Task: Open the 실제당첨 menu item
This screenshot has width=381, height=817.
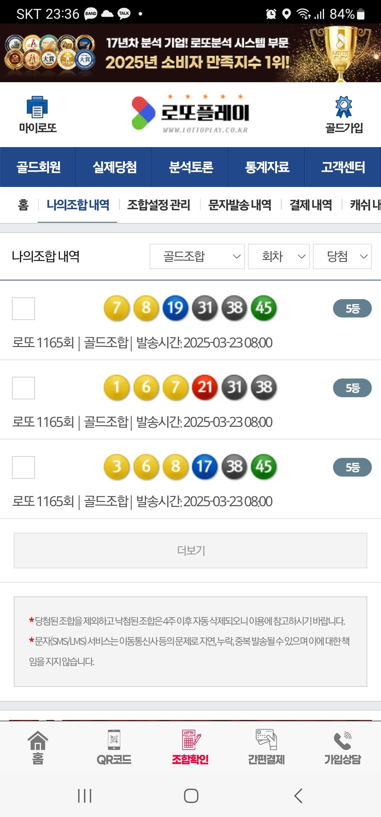Action: [114, 167]
